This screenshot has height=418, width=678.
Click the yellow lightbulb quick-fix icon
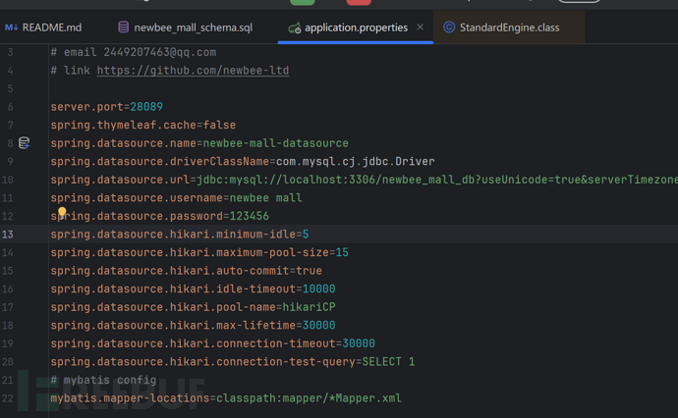pos(62,211)
